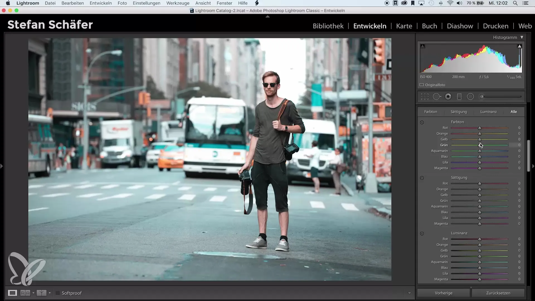Adjust the Luminanz Blau slider
This screenshot has width=535, height=301.
[x=480, y=268]
